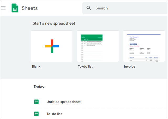Open the 'To-do list' file under Today

[x=54, y=114]
